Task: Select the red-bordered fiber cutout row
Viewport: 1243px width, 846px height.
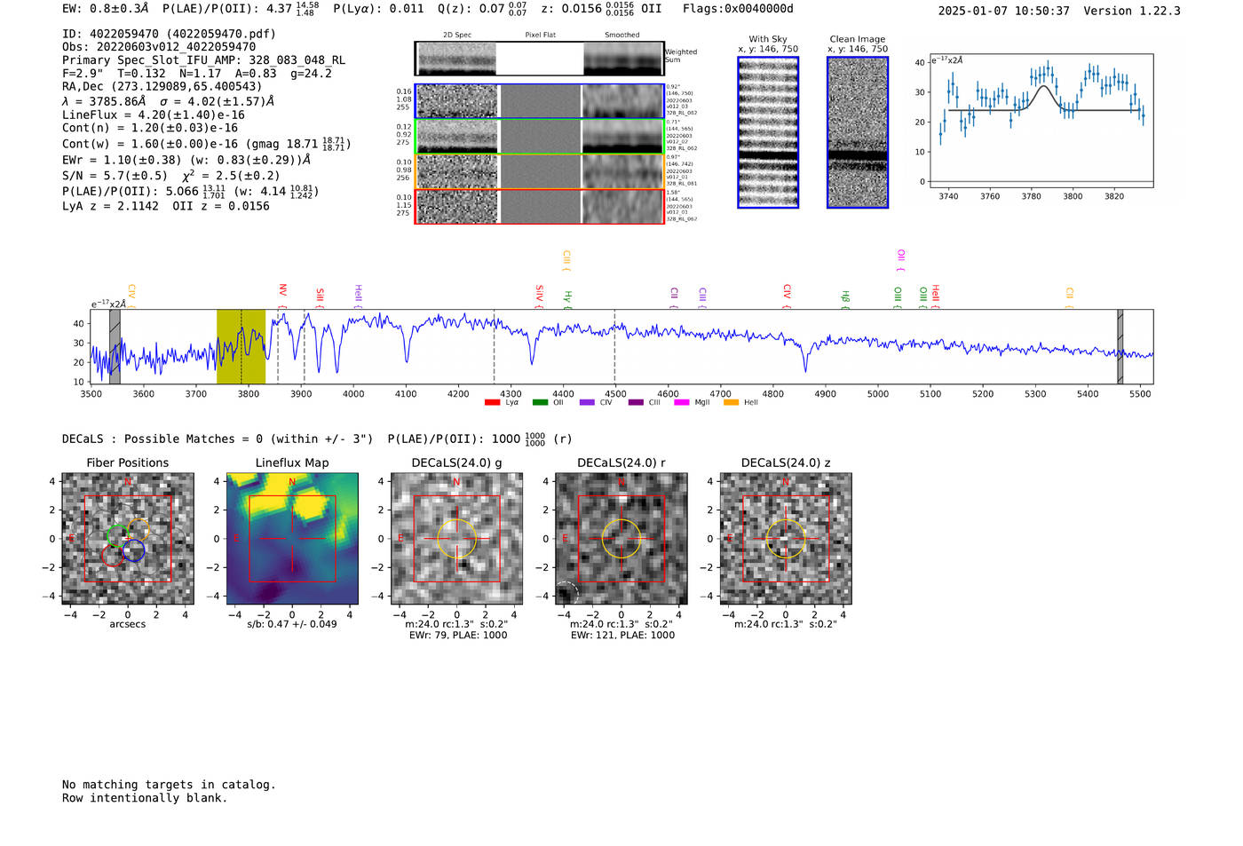Action: click(x=539, y=206)
